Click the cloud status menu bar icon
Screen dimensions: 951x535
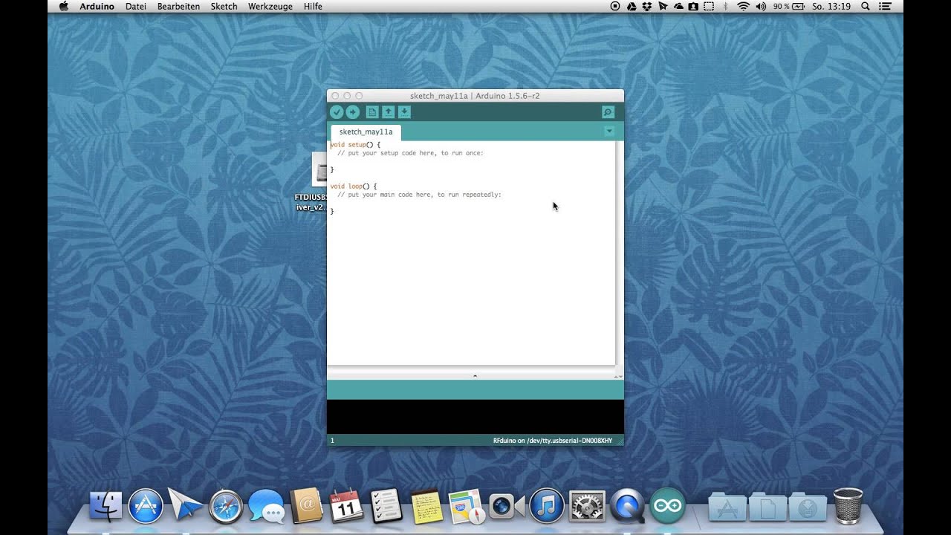tap(678, 6)
